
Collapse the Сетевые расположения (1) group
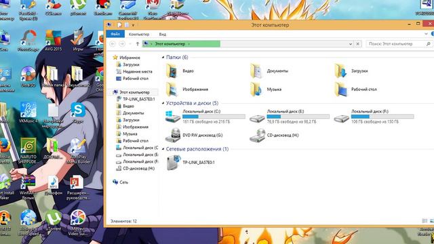[163, 149]
